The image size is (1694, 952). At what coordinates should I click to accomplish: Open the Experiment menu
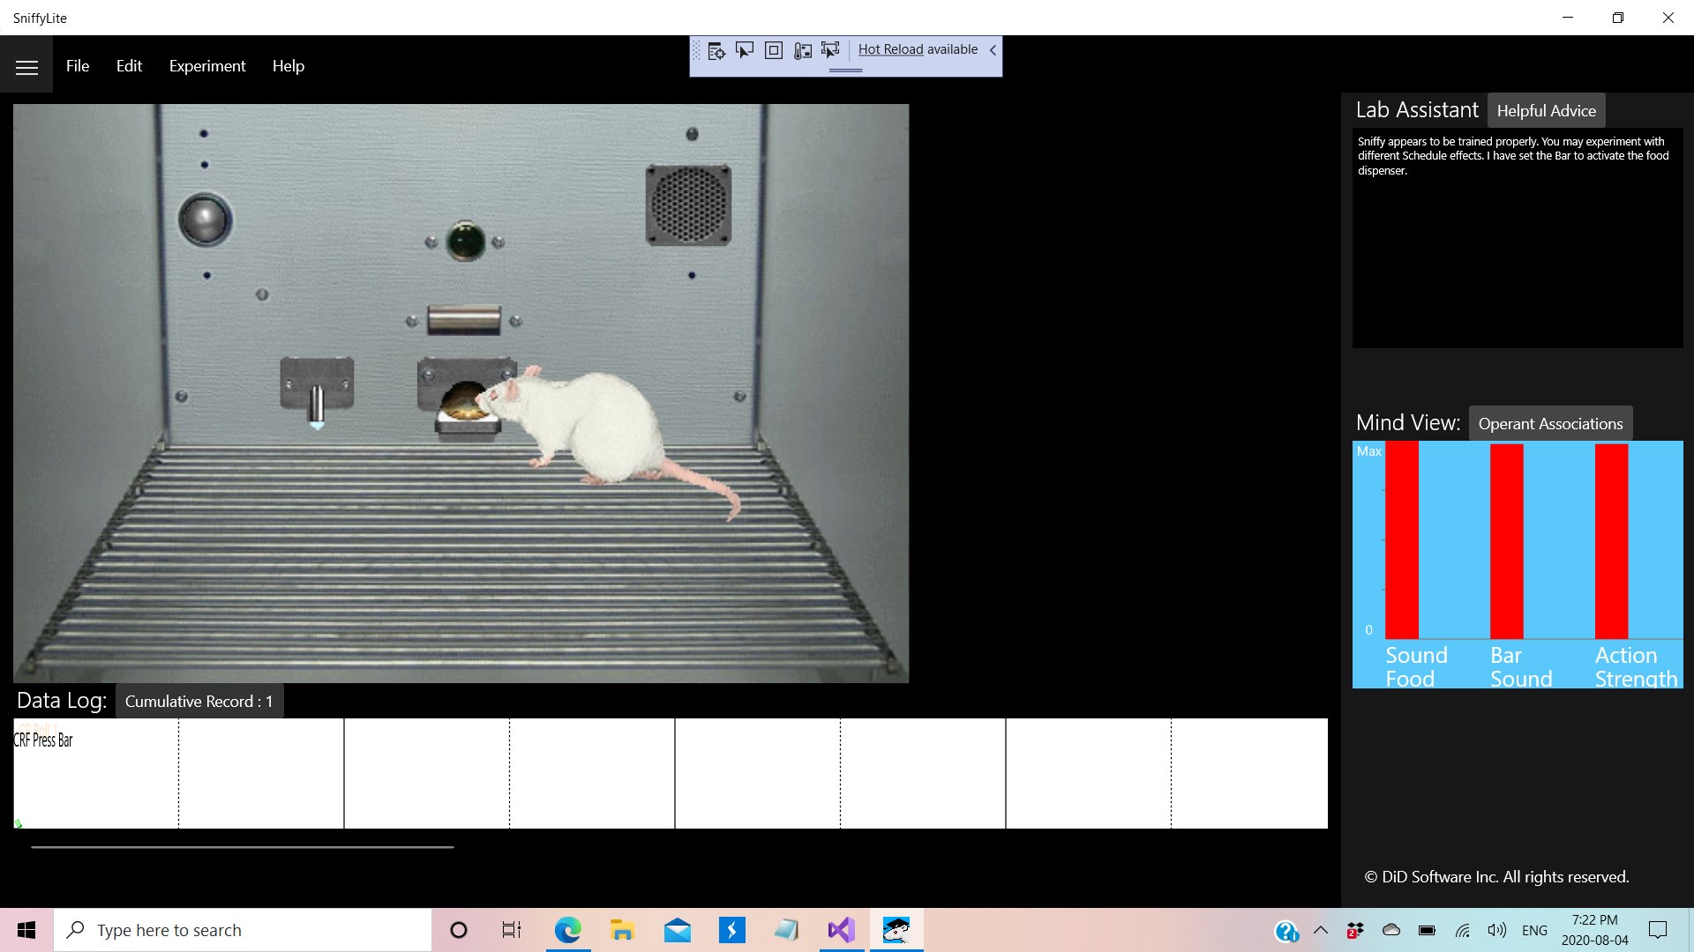[x=206, y=65]
